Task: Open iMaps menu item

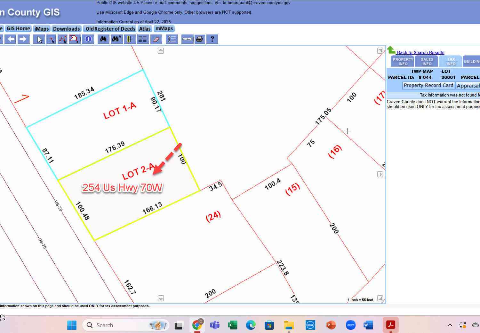Action: [x=42, y=29]
